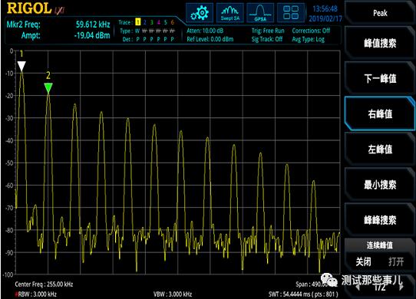Select green marker 2 triangle
This screenshot has width=416, height=299.
48,88
